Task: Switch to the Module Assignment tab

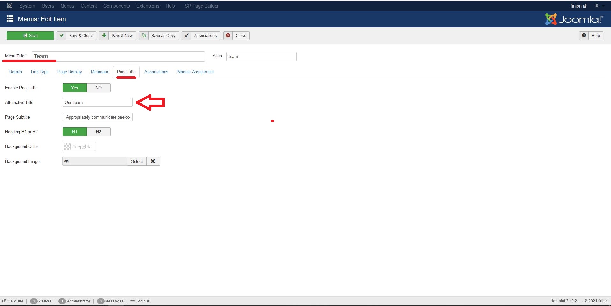Action: 195,72
